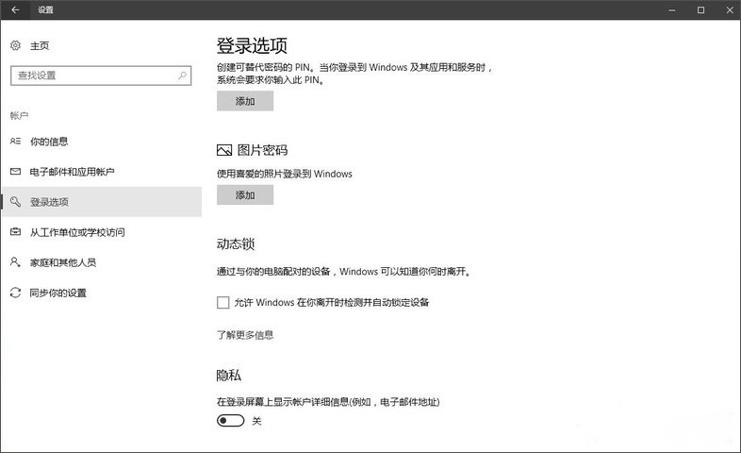
Task: Click the back arrow in title bar
Action: (x=15, y=10)
